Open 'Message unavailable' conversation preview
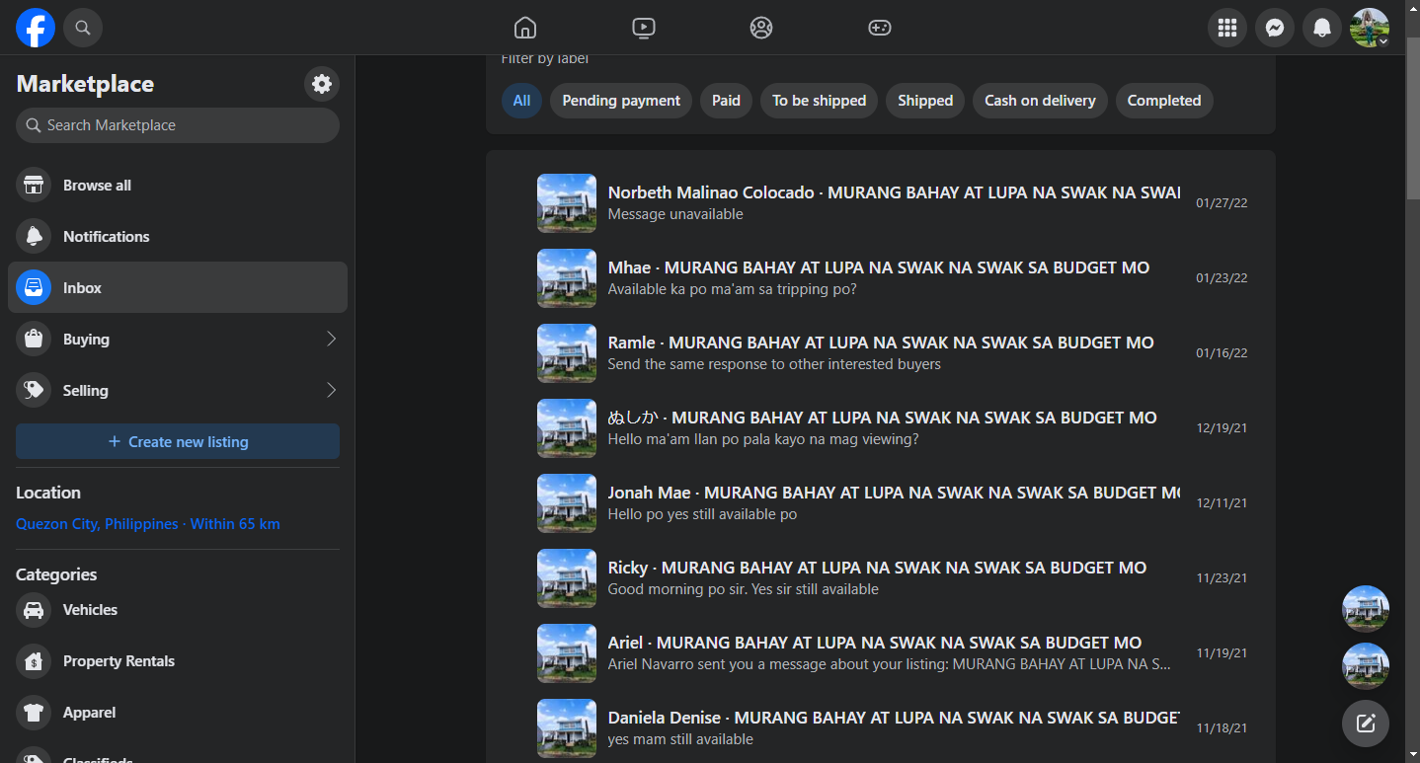1420x763 pixels. [x=675, y=214]
